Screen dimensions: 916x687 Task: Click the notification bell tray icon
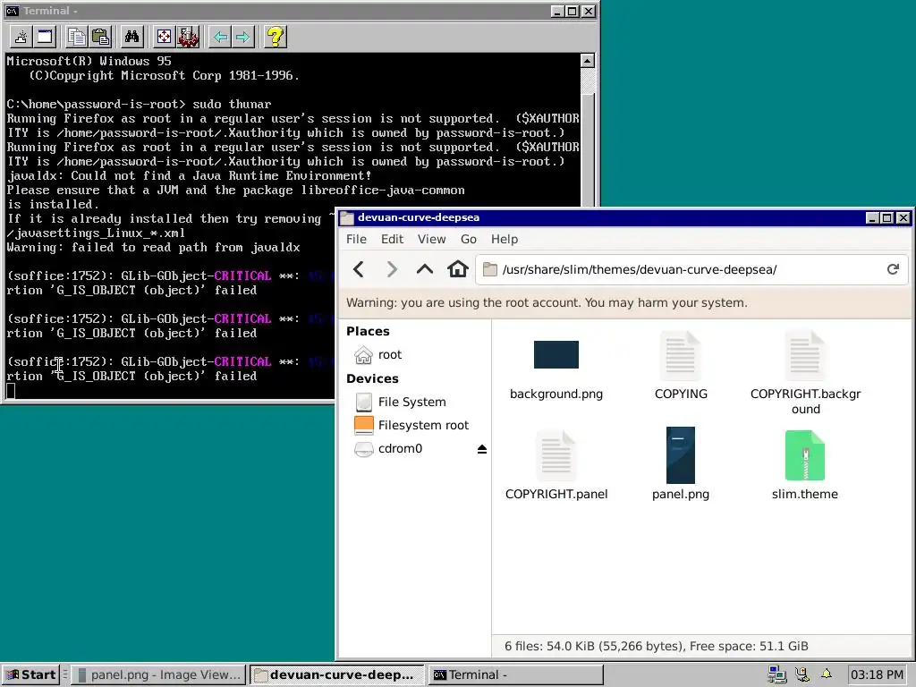(x=826, y=674)
